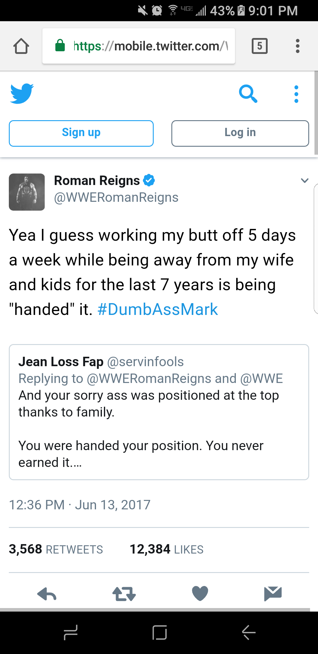Reply to the tweet using the arrow icon

click(47, 594)
